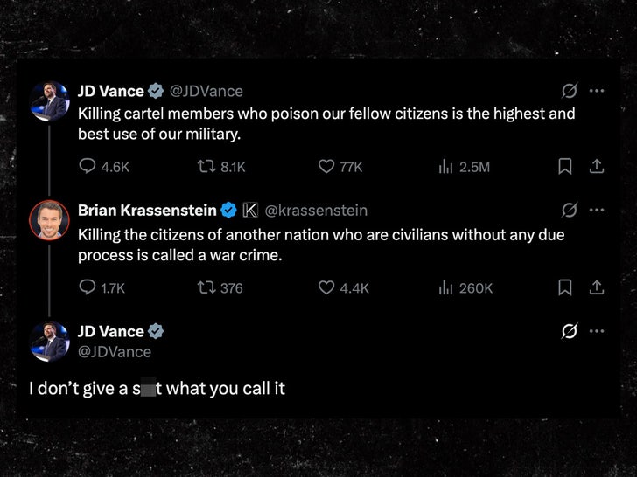View analytics for 260K views tweet
The height and width of the screenshot is (477, 637).
coord(445,287)
